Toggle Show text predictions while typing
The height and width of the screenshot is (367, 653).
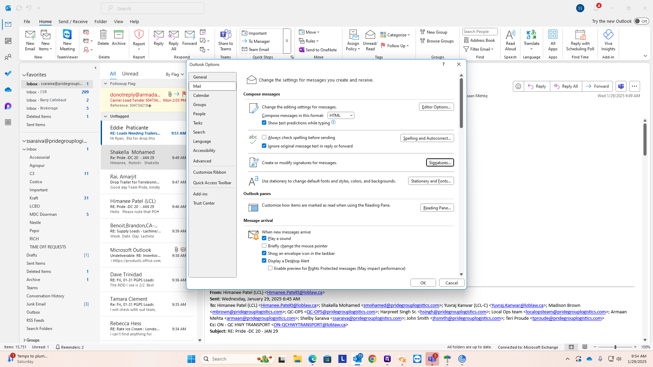pos(264,123)
